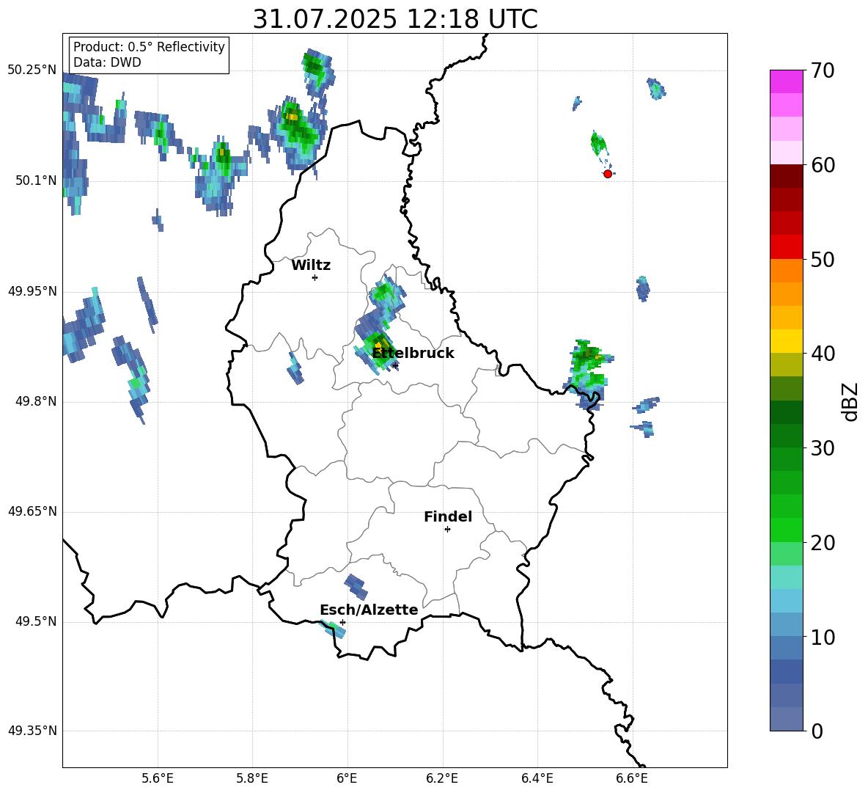Image resolution: width=868 pixels, height=793 pixels.
Task: Click the Ettelbruck city label
Action: coord(413,354)
